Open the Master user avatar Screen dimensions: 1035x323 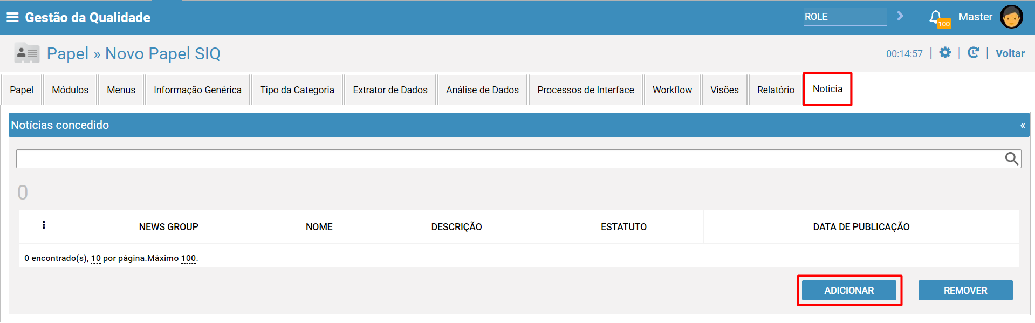[1011, 17]
